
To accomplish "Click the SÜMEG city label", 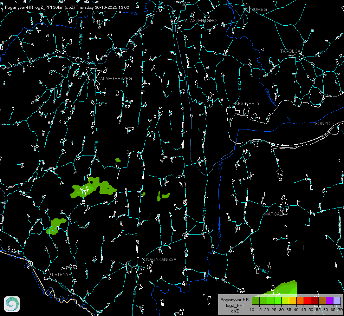I will click(259, 9).
